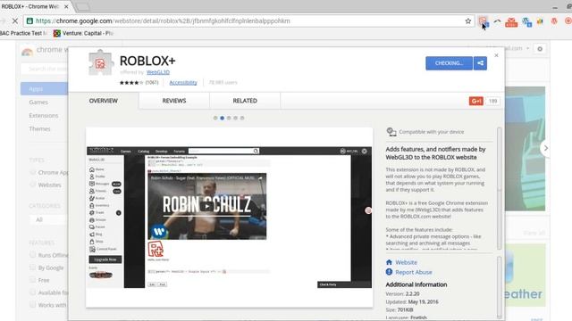This screenshot has height=321, width=572.
Task: Select the Chrome Apps type option
Action: 32,172
